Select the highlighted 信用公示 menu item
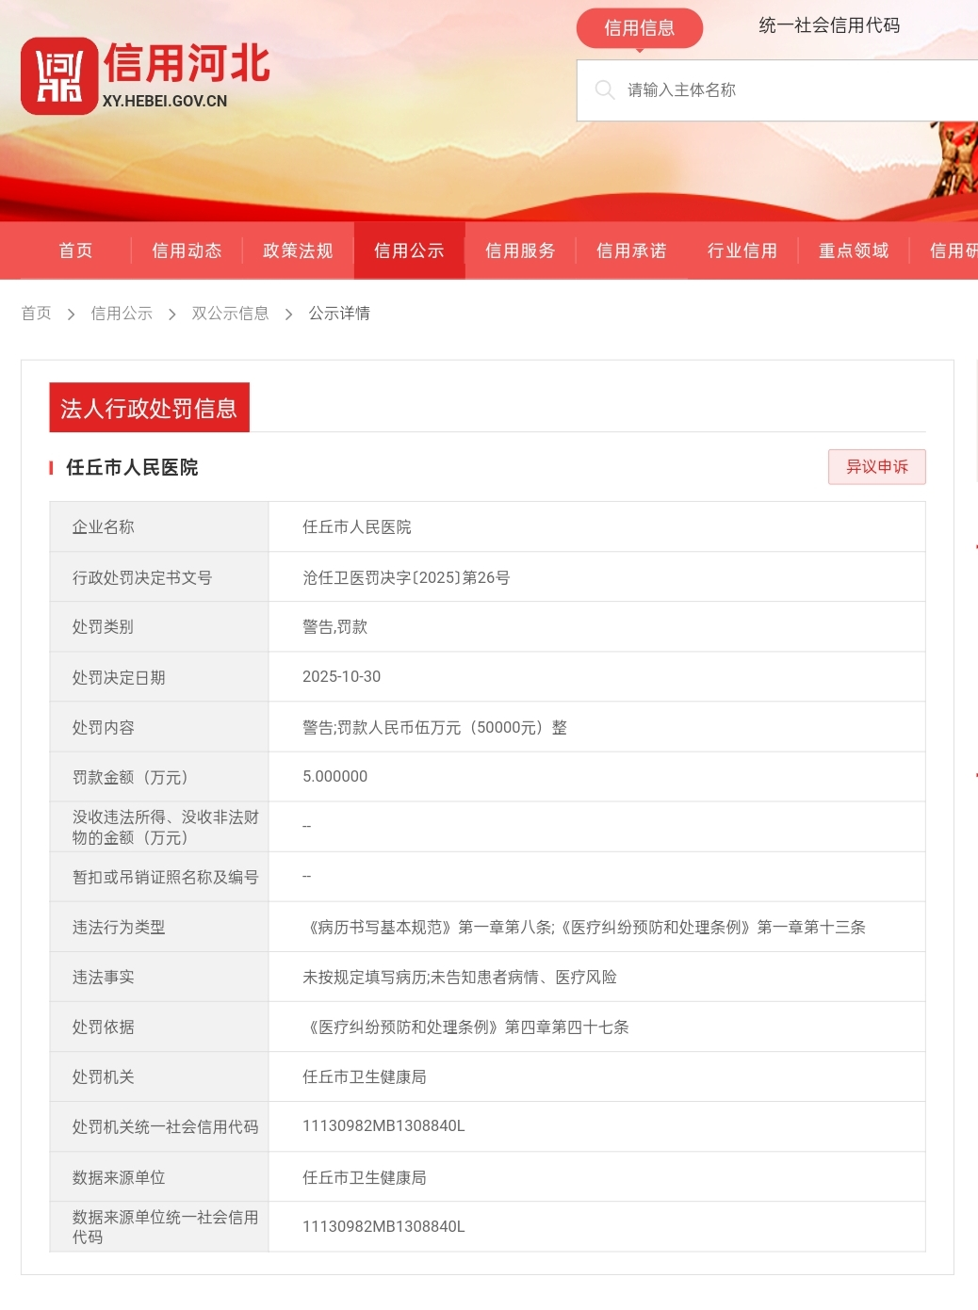The width and height of the screenshot is (978, 1310). (x=409, y=251)
